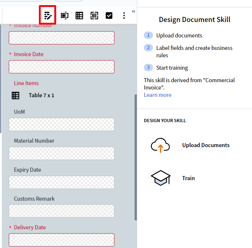Image resolution: width=252 pixels, height=248 pixels.
Task: Select the Line Items table icon
Action: pyautogui.click(x=15, y=95)
